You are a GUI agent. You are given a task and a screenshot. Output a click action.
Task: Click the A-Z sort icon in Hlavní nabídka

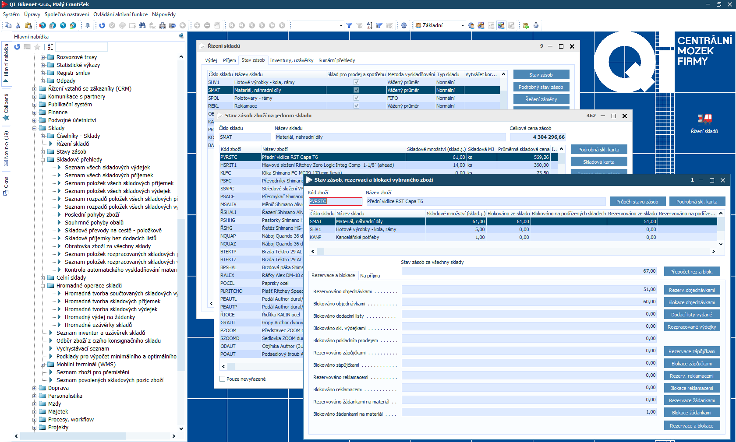click(50, 47)
